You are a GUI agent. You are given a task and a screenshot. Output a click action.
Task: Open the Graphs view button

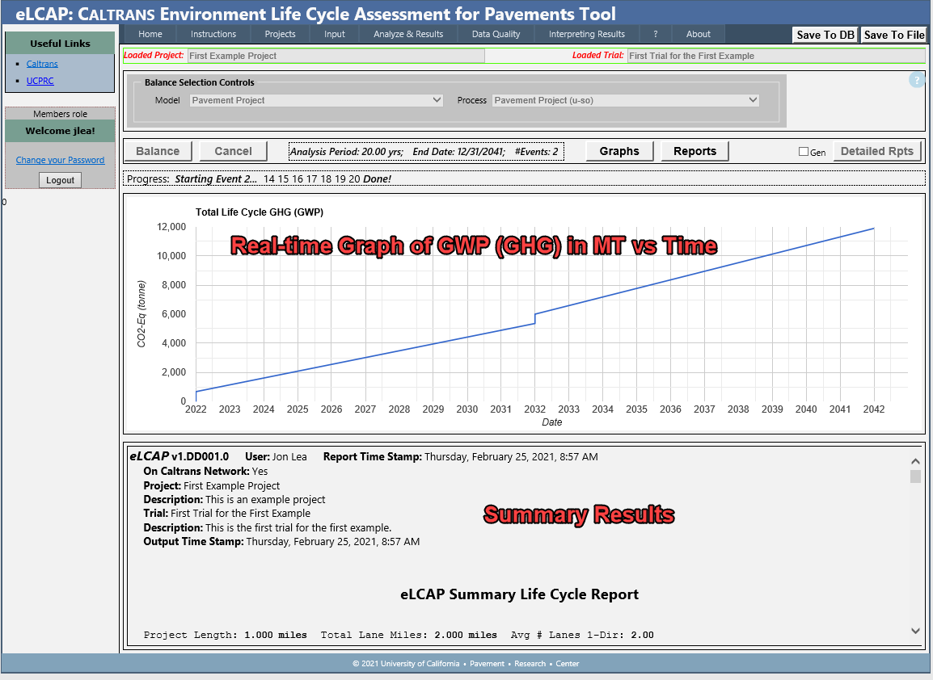point(619,151)
